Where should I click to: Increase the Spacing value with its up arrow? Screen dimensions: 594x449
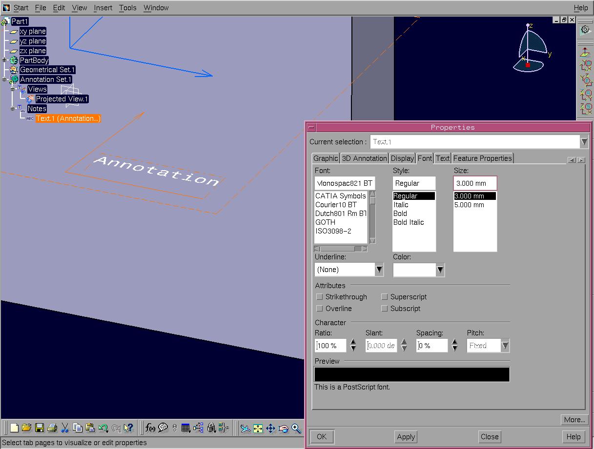(x=455, y=342)
